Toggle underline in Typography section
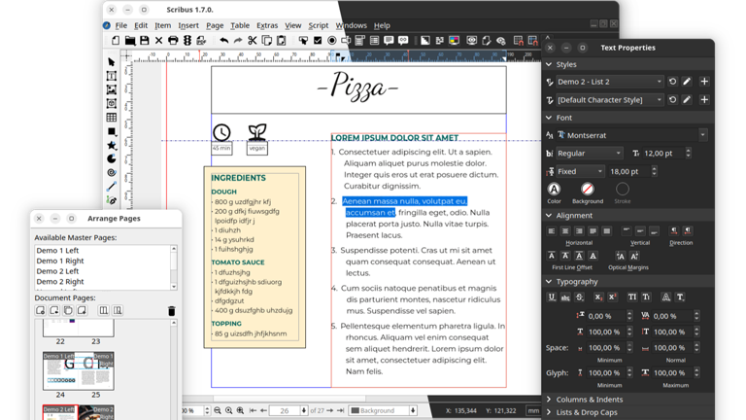Image resolution: width=746 pixels, height=420 pixels. click(x=552, y=297)
